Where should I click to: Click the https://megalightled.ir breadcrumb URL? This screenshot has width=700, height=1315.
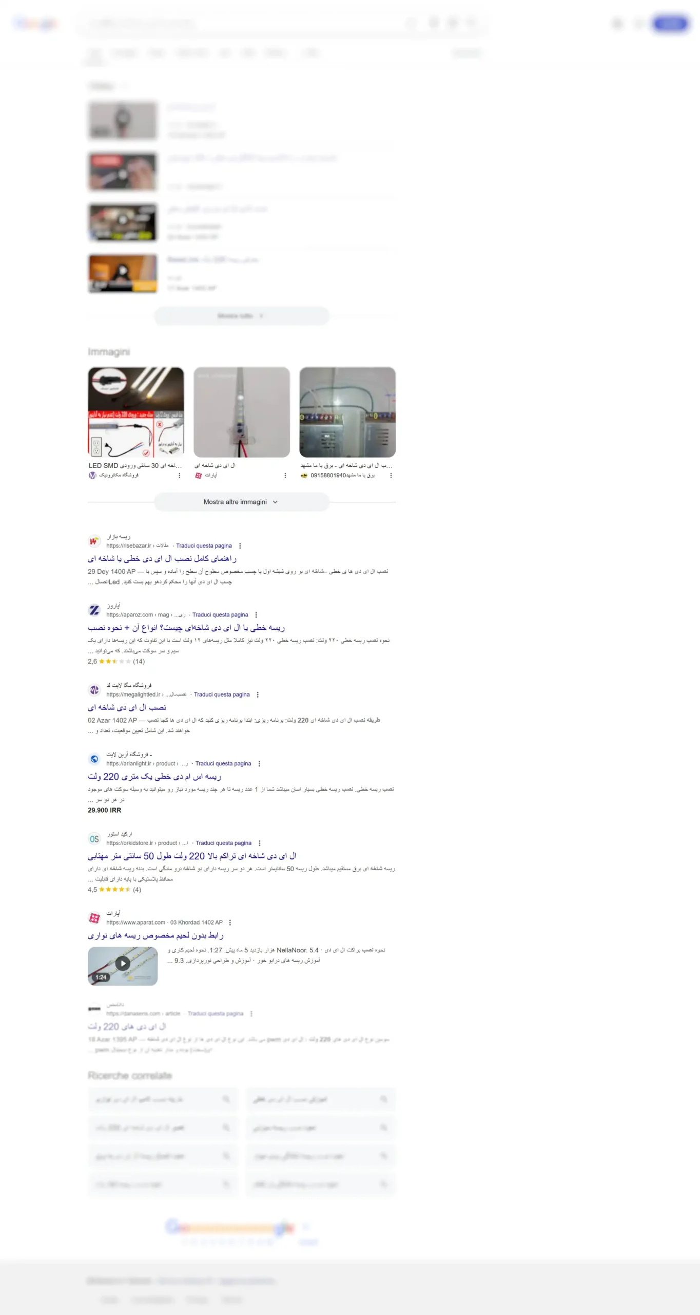(x=146, y=694)
